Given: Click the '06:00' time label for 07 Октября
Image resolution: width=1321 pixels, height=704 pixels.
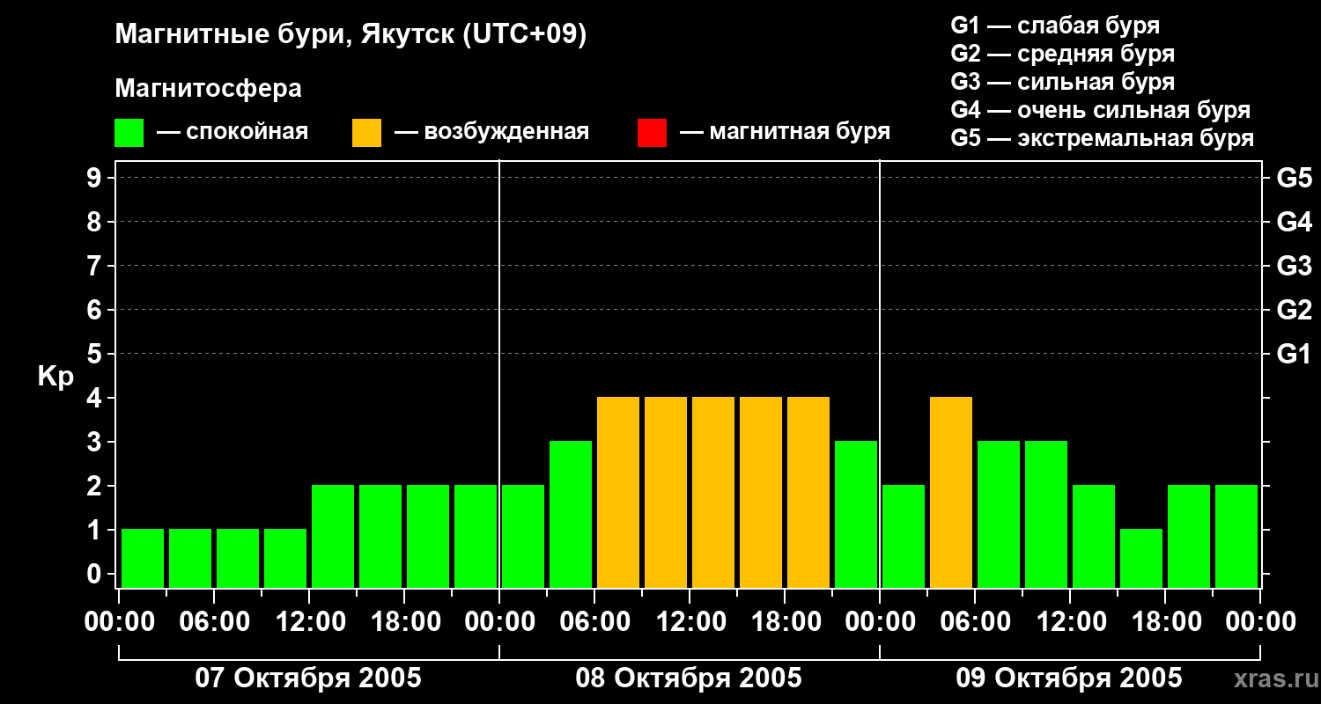Looking at the screenshot, I should point(214,622).
